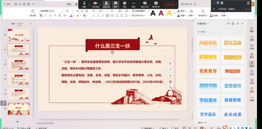
Task: Toggle underline formatting button
Action: (50, 16)
